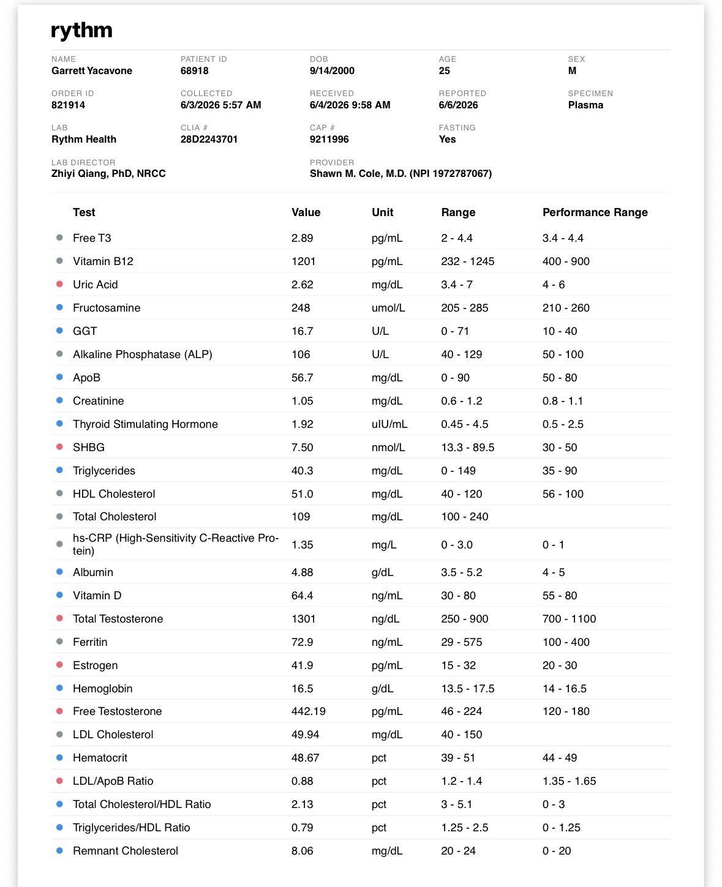Click the red status dot next to SHBG
Image resolution: width=722 pixels, height=887 pixels.
[x=59, y=447]
